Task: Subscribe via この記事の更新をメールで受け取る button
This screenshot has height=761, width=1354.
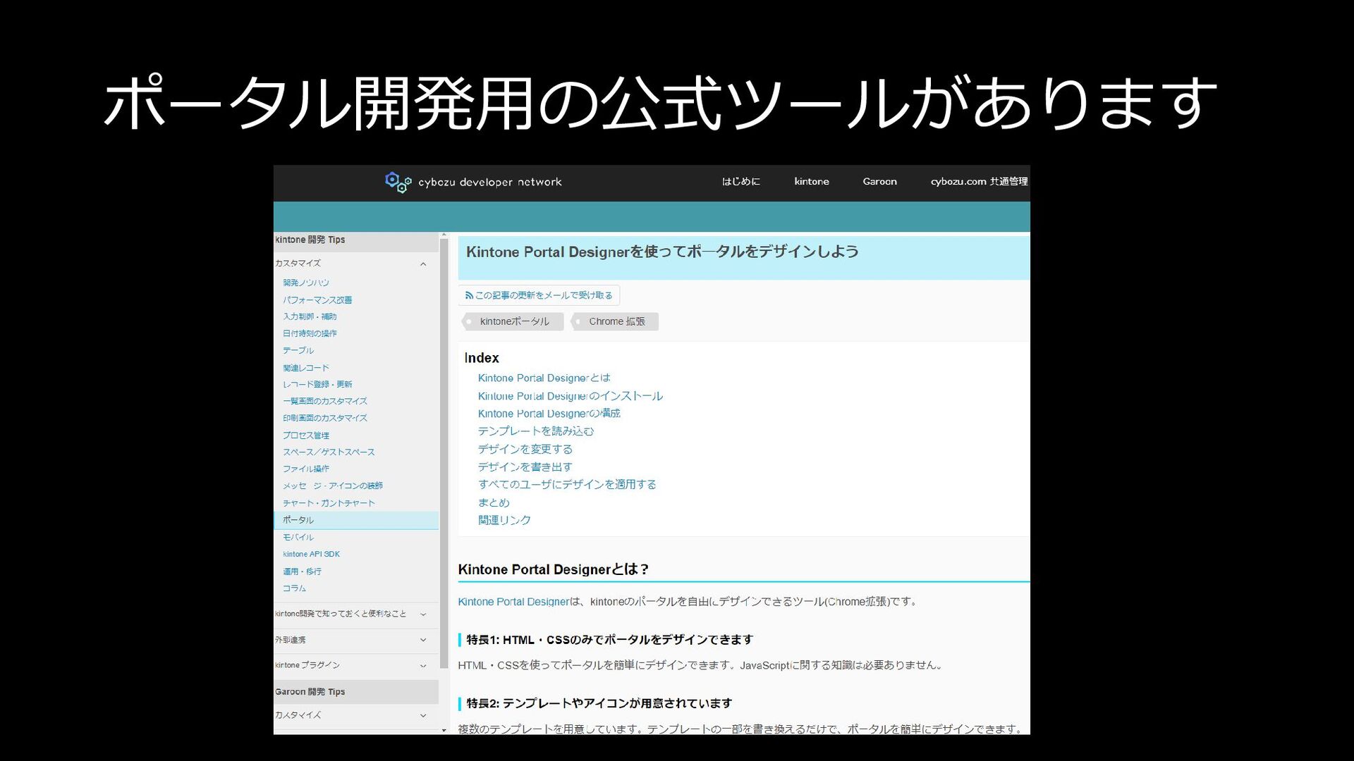Action: pyautogui.click(x=539, y=295)
